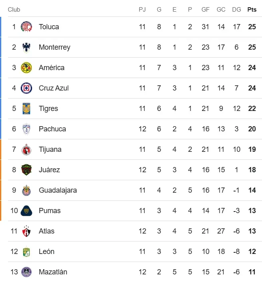Click the Toluca club crest icon
This screenshot has height=282, width=262.
(x=26, y=27)
